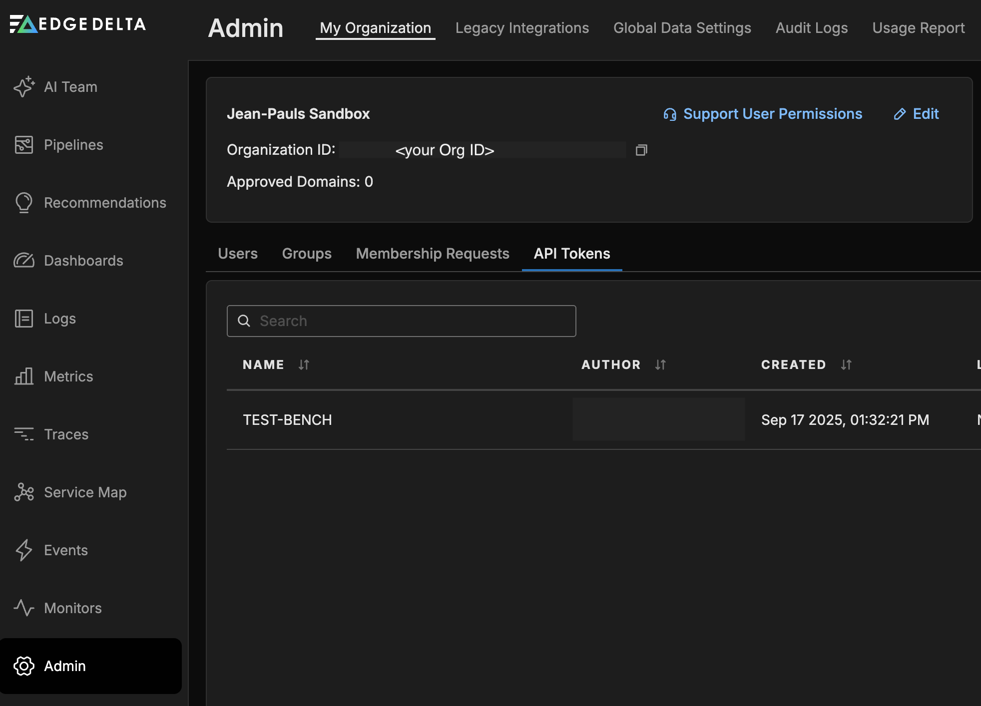Copy the Organization ID
This screenshot has width=981, height=706.
click(x=641, y=150)
